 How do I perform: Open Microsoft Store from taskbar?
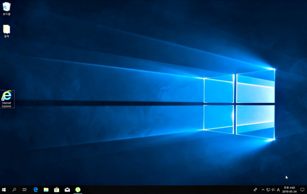(57, 190)
